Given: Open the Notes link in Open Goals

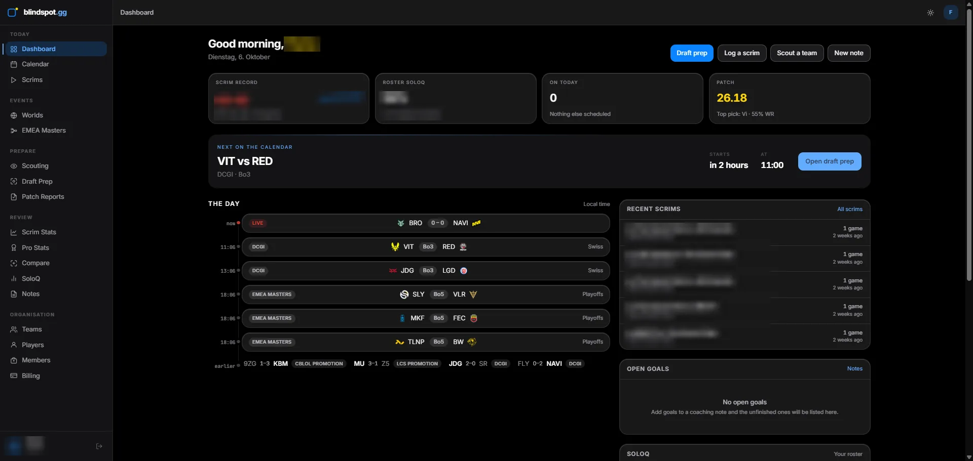Looking at the screenshot, I should pyautogui.click(x=855, y=368).
